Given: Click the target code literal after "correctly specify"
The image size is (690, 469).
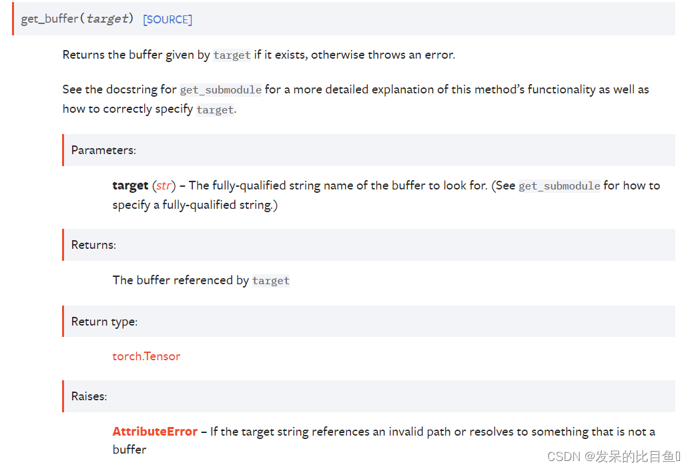Looking at the screenshot, I should pos(215,110).
